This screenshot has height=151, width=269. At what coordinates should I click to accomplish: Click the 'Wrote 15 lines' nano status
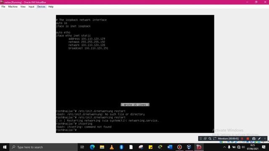(x=135, y=104)
